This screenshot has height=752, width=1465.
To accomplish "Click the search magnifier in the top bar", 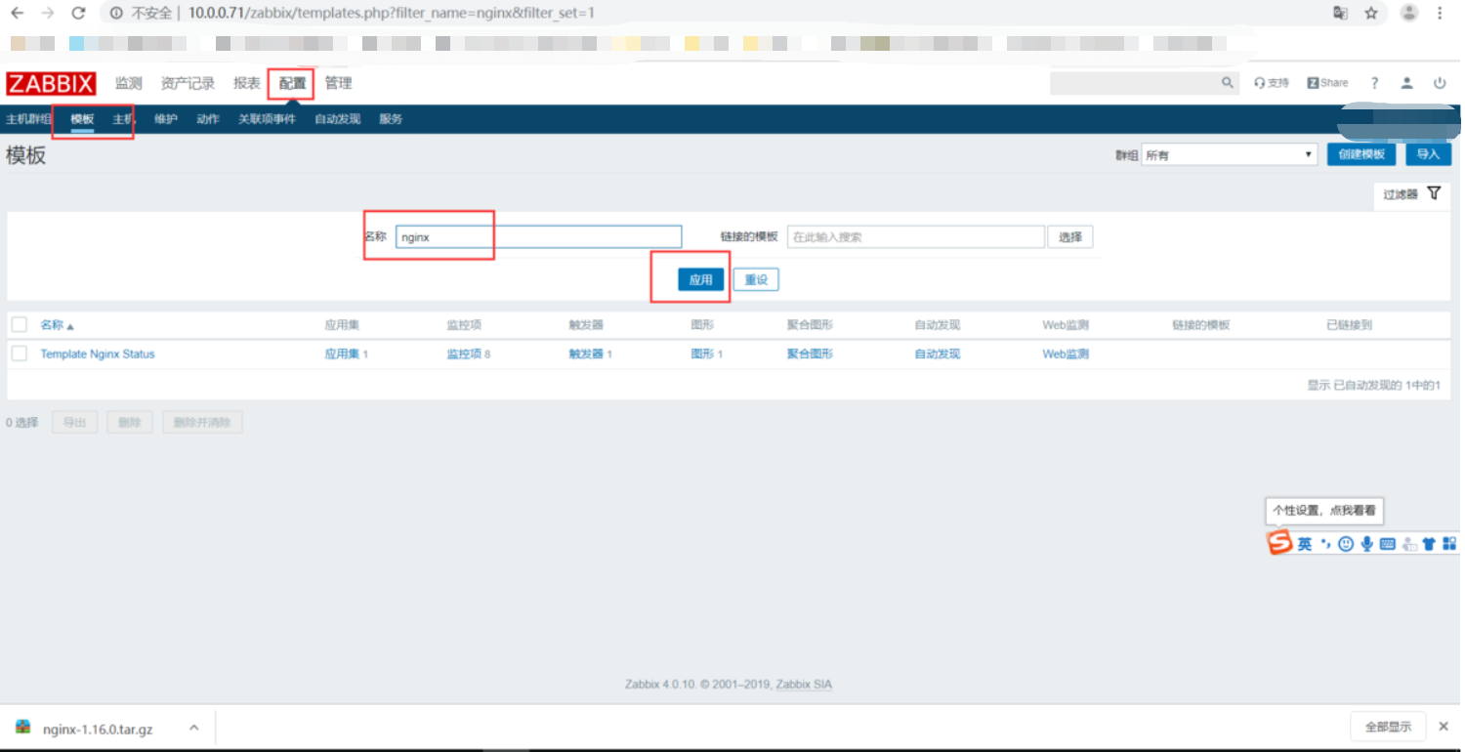I will (x=1228, y=83).
